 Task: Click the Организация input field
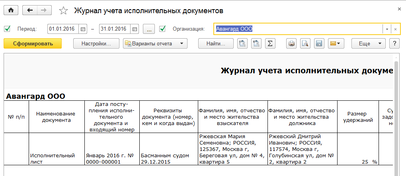click(299, 29)
